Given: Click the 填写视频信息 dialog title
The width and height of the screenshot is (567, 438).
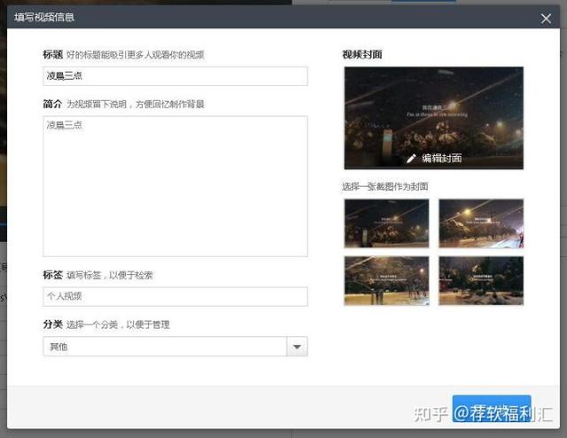Looking at the screenshot, I should 44,17.
